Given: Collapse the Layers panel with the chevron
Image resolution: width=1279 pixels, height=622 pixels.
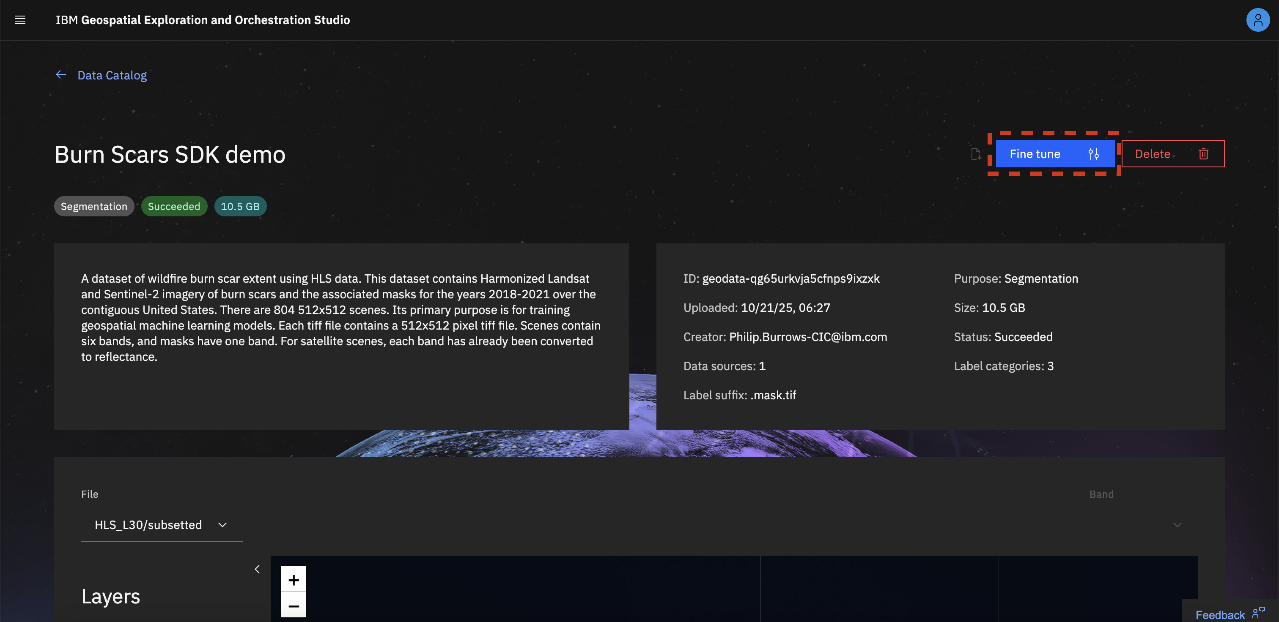Looking at the screenshot, I should tap(257, 569).
